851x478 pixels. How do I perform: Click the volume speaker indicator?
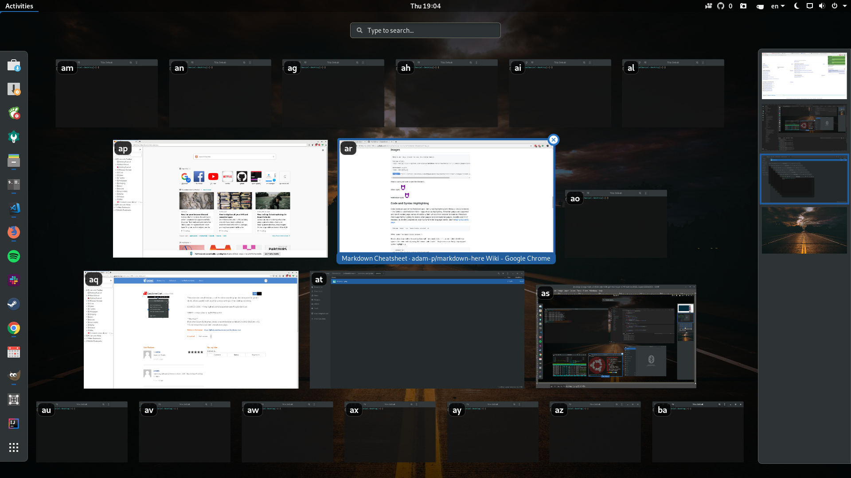click(822, 6)
